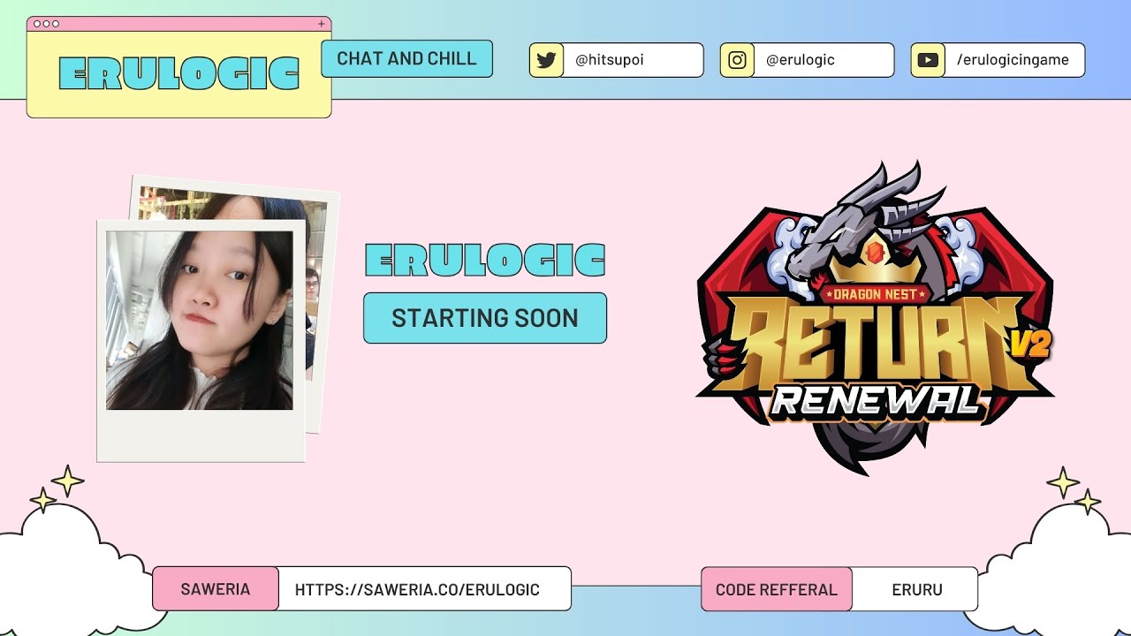This screenshot has height=636, width=1131.
Task: Click the YouTube play icon
Action: (928, 60)
